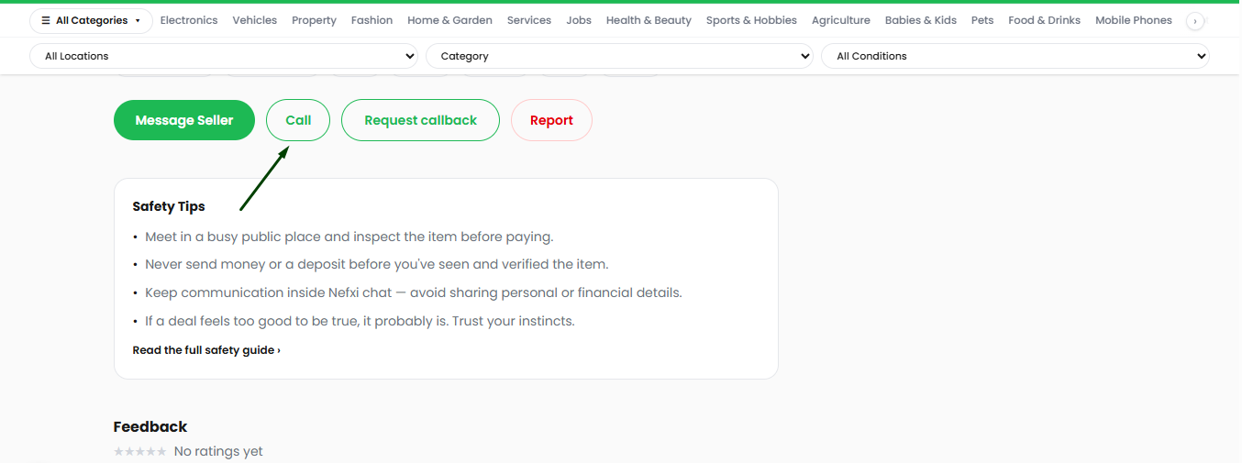1242x463 pixels.
Task: Go to Health & Beauty category
Action: 649,20
